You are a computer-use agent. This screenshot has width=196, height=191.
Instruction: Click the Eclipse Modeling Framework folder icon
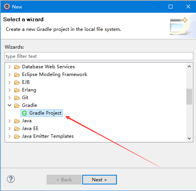tap(17, 74)
